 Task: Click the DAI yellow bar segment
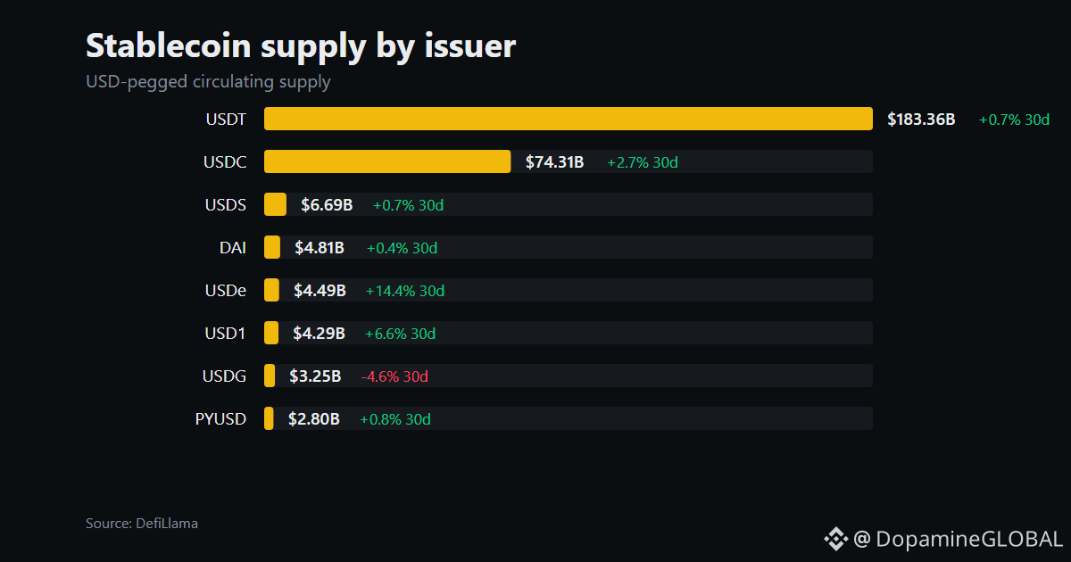272,247
